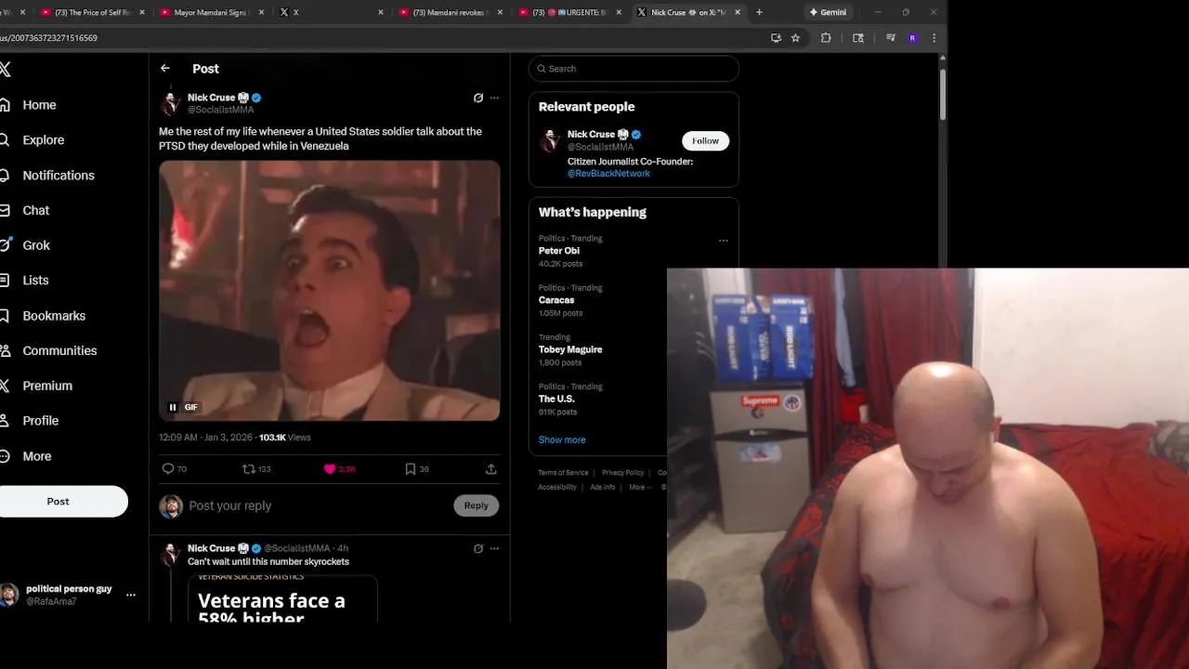Image resolution: width=1189 pixels, height=669 pixels.
Task: Click the Grok icon on the second post
Action: click(x=478, y=548)
